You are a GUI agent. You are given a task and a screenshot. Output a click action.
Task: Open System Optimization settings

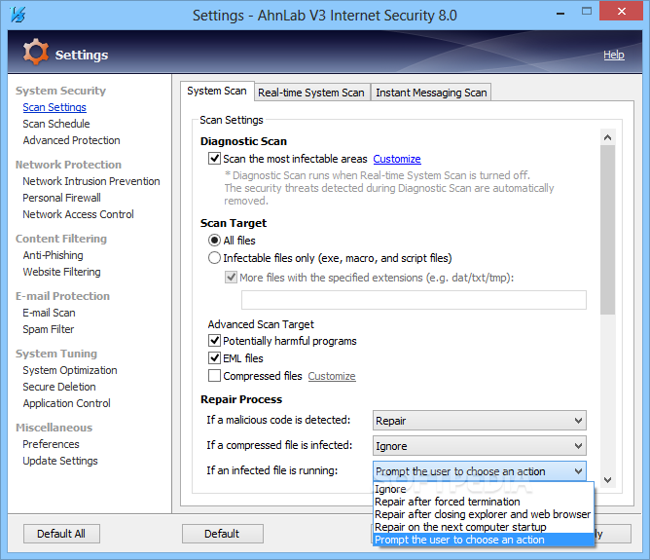point(70,370)
